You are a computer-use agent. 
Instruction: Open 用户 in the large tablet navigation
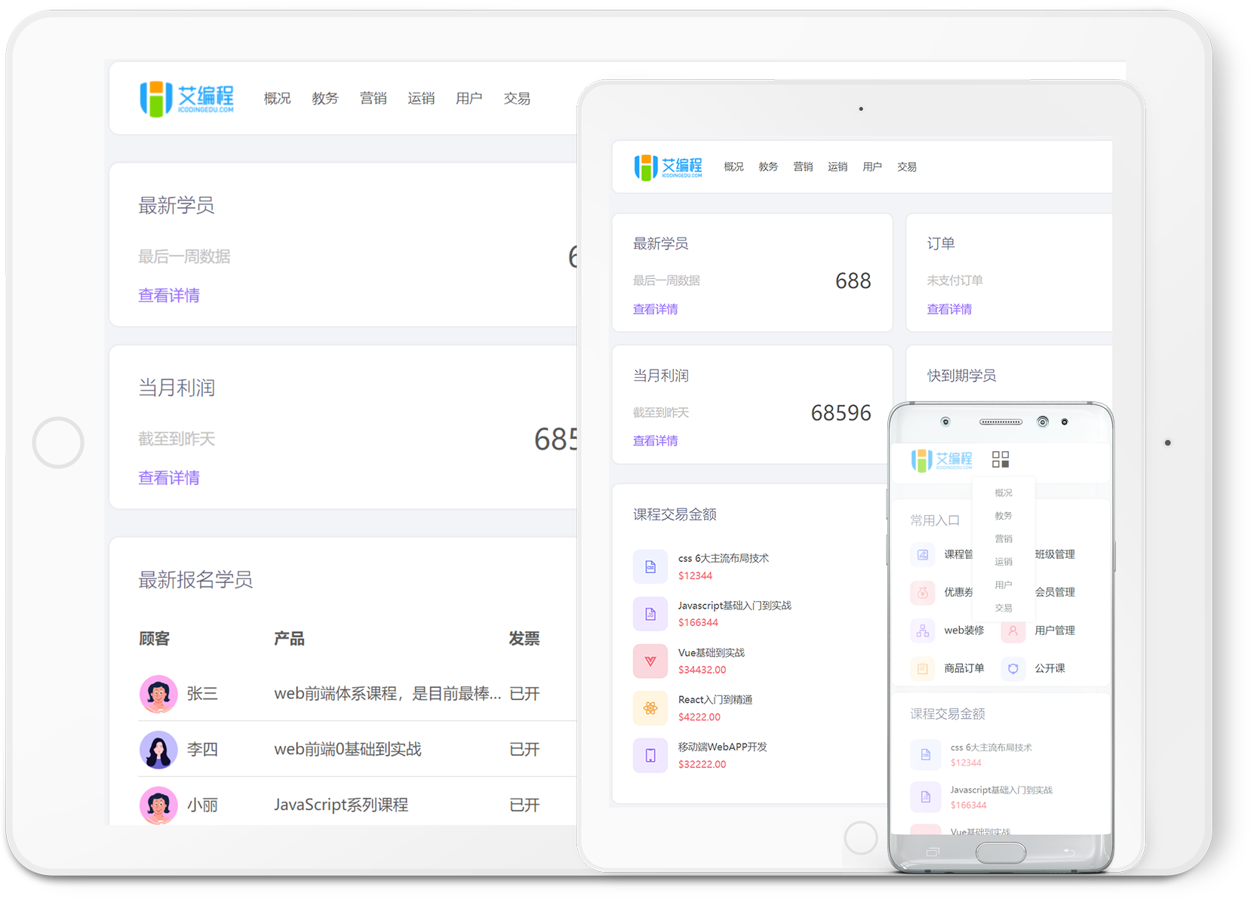469,99
